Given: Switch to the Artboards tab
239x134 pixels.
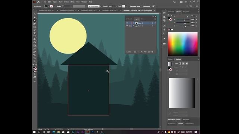Looking at the screenshot, I should [x=129, y=19].
